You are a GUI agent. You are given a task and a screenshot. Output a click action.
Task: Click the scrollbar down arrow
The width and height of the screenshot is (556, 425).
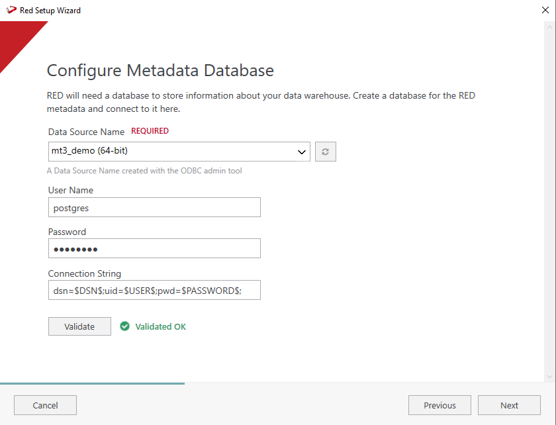[549, 376]
